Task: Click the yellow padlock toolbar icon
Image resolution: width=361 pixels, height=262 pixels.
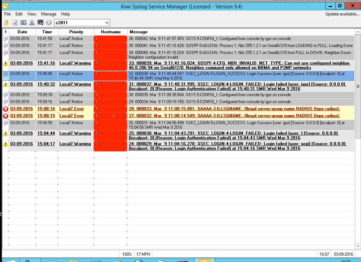Action: tap(6, 22)
